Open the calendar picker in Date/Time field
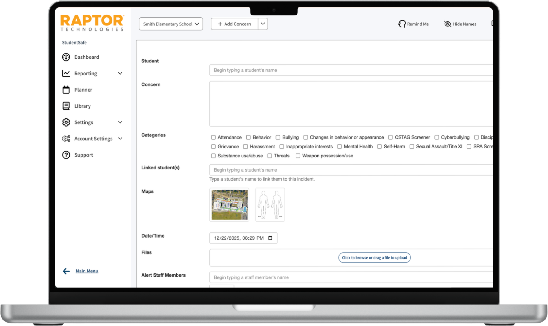The width and height of the screenshot is (548, 326). point(270,238)
